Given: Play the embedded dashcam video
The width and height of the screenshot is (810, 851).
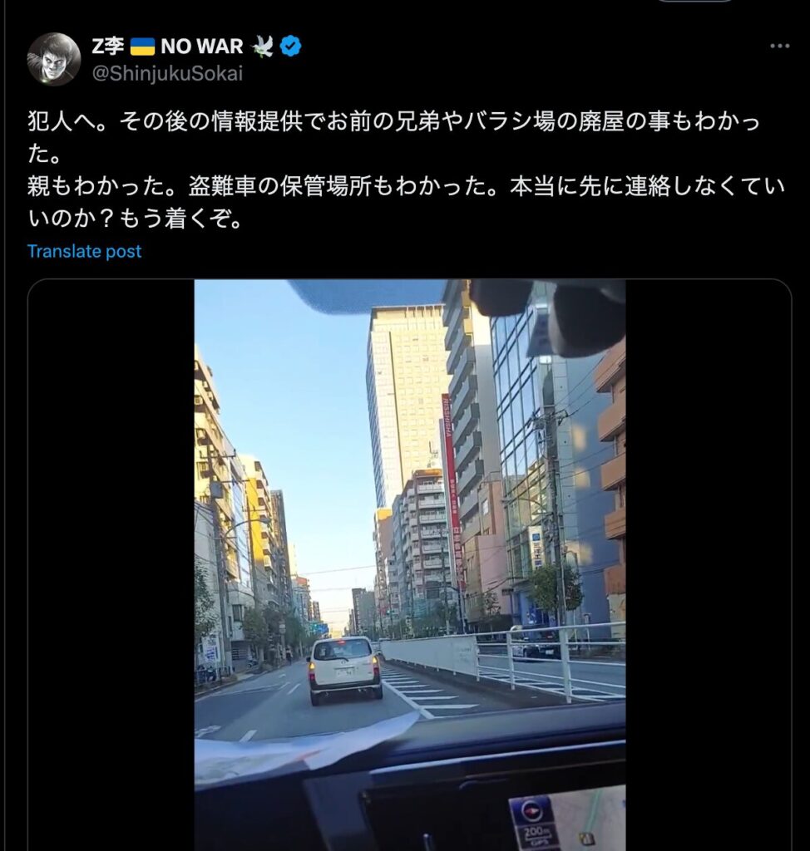Looking at the screenshot, I should [410, 565].
